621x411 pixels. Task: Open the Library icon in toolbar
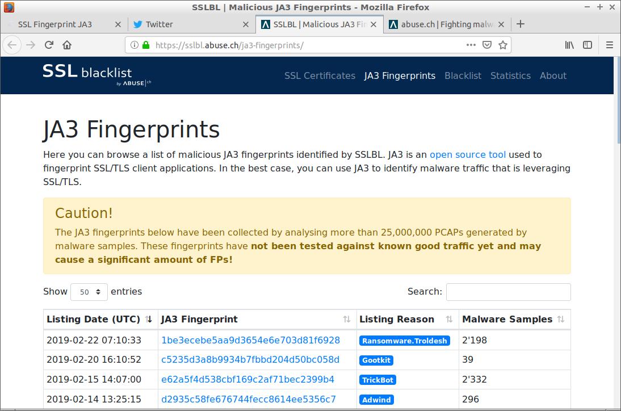click(x=569, y=45)
